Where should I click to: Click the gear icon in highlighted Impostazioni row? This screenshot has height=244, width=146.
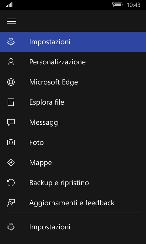[x=11, y=42]
